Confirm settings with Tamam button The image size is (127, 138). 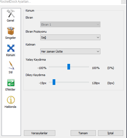tap(83, 133)
